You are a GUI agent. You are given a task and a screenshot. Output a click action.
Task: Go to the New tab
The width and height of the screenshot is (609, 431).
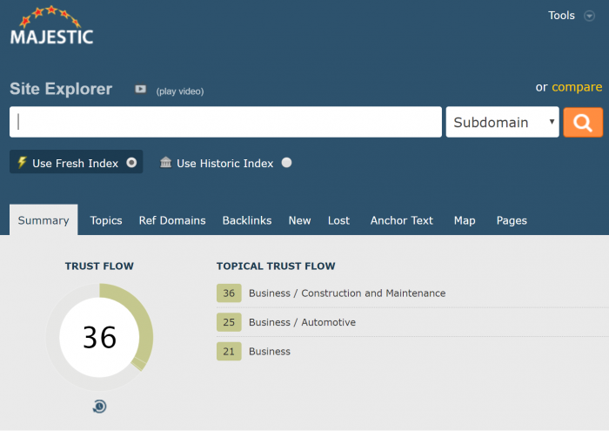click(x=299, y=220)
